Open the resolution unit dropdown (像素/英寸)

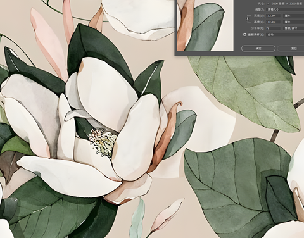[x=293, y=28]
